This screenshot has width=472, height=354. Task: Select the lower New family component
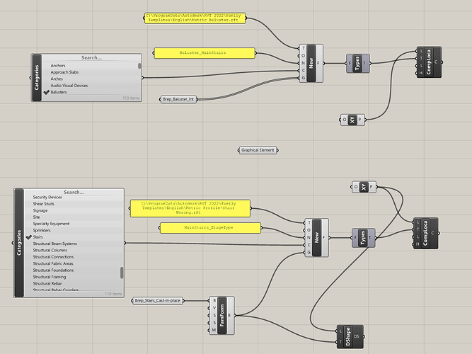[x=317, y=238]
